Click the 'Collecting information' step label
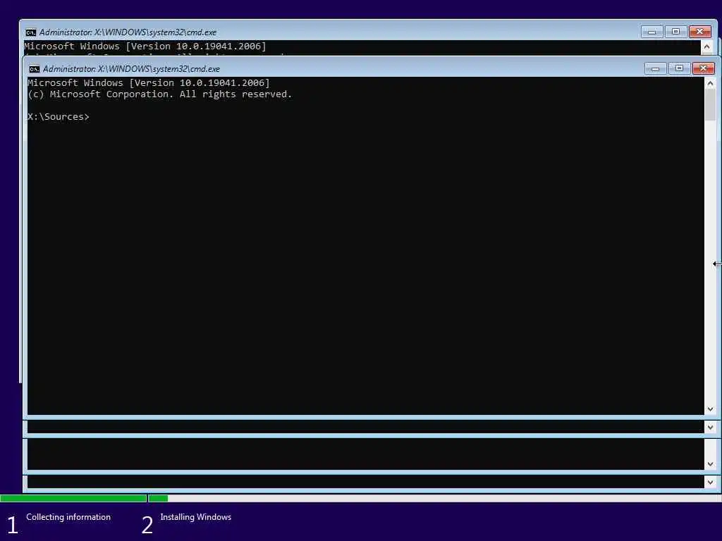This screenshot has height=541, width=722. (68, 517)
